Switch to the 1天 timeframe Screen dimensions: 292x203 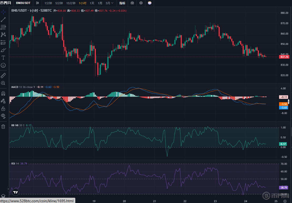point(92,3)
